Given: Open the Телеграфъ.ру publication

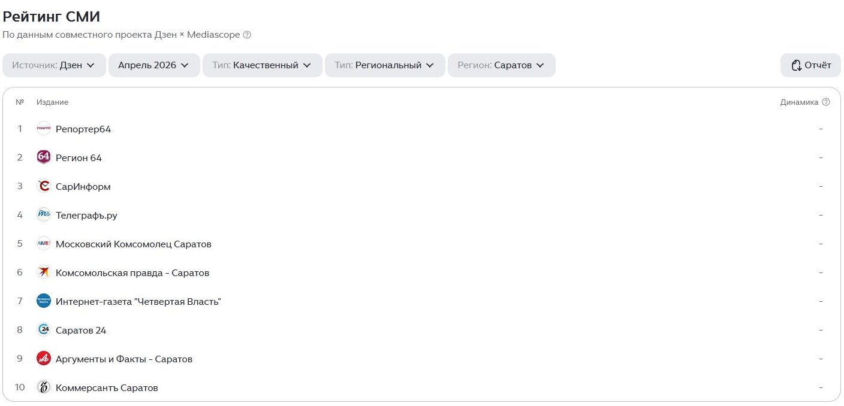Looking at the screenshot, I should pyautogui.click(x=86, y=216).
